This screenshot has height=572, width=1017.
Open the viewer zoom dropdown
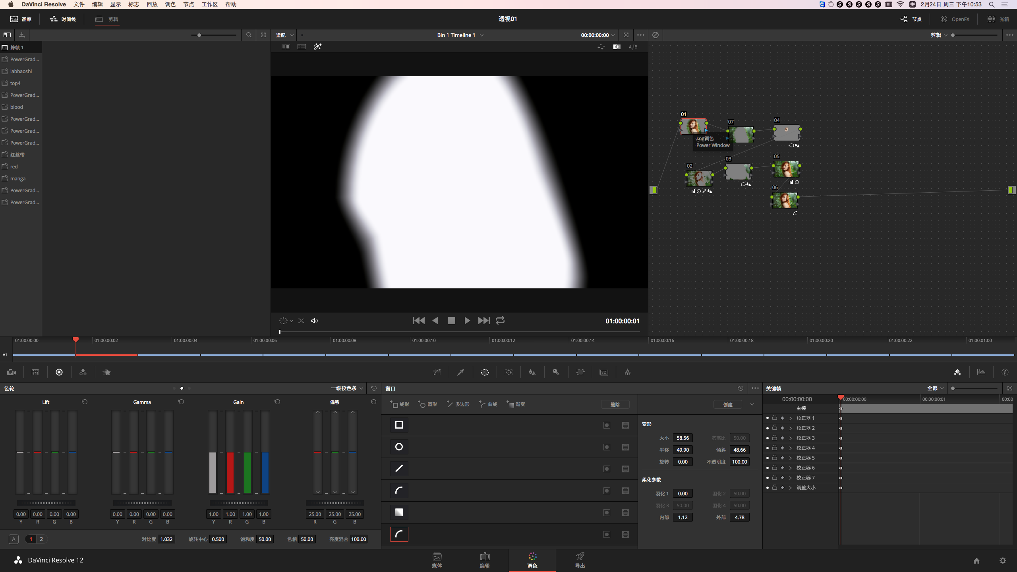pyautogui.click(x=285, y=35)
